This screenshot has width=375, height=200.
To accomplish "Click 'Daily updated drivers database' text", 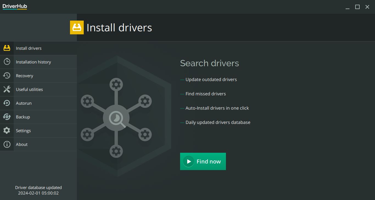I will point(218,122).
